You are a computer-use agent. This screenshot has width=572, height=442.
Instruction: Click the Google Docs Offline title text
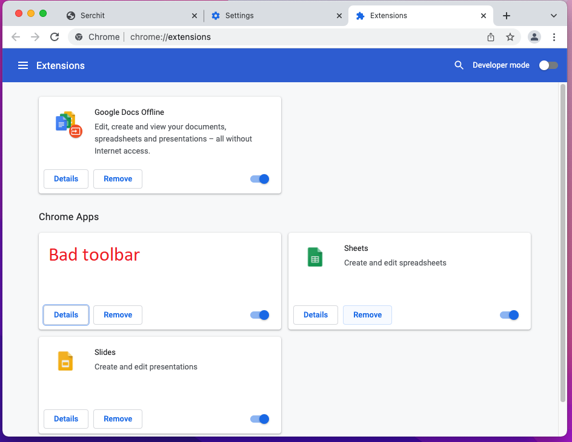click(x=129, y=112)
